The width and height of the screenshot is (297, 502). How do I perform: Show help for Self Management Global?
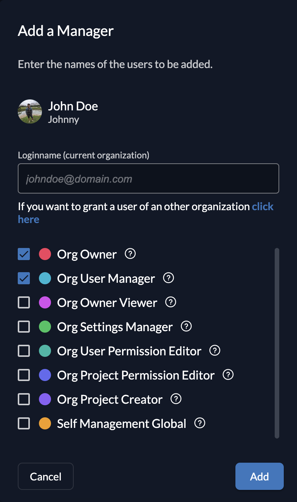pyautogui.click(x=200, y=423)
